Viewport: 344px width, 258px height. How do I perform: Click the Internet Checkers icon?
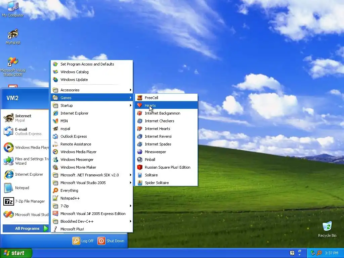click(139, 121)
